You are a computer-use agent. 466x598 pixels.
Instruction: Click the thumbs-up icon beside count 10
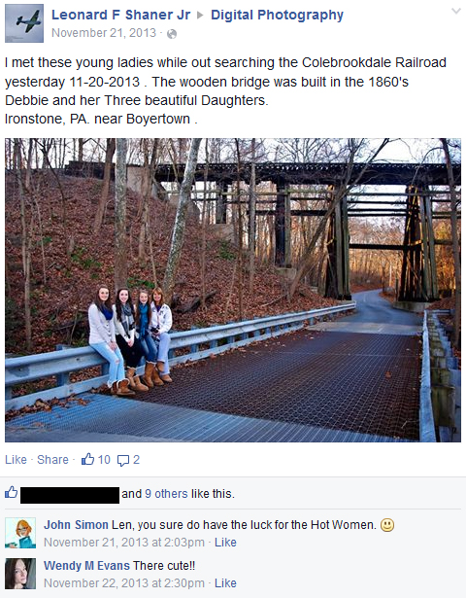pyautogui.click(x=87, y=459)
